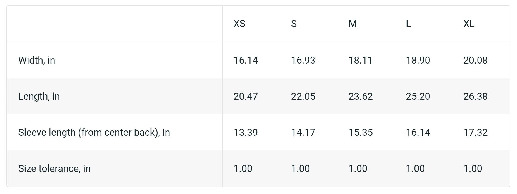
Task: Select the Sleeve length row label
Action: 94,132
